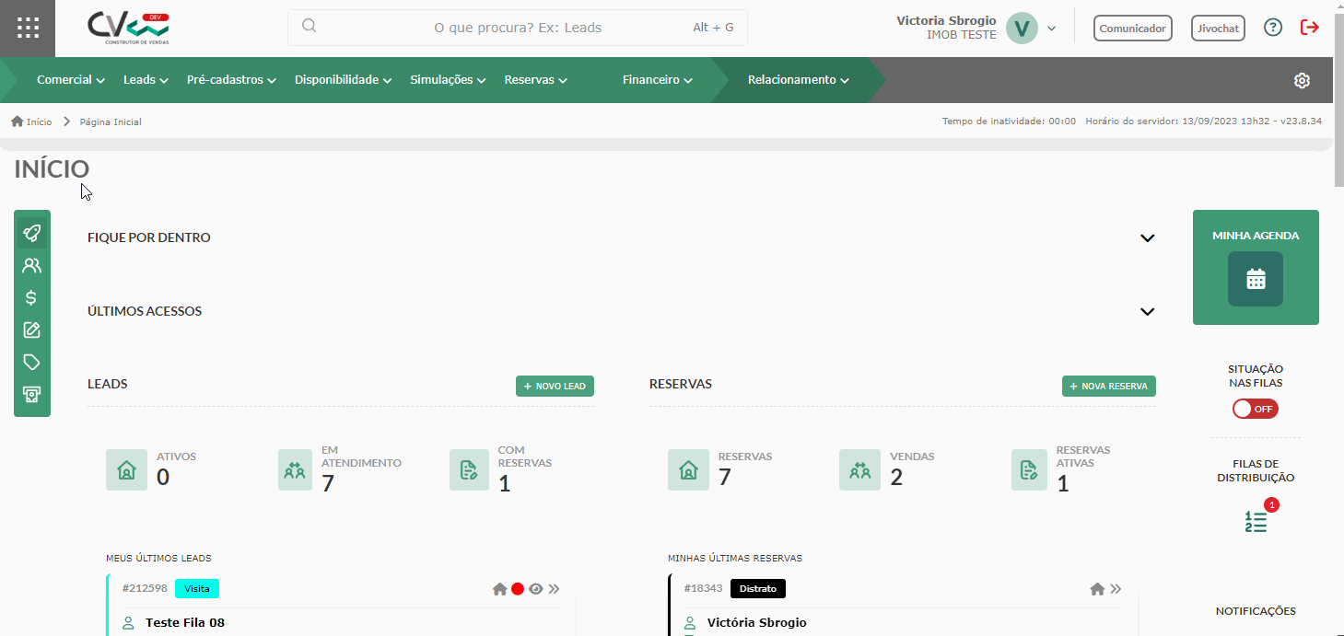Open the Filas de Distribuição list icon
This screenshot has height=636, width=1344.
point(1256,522)
